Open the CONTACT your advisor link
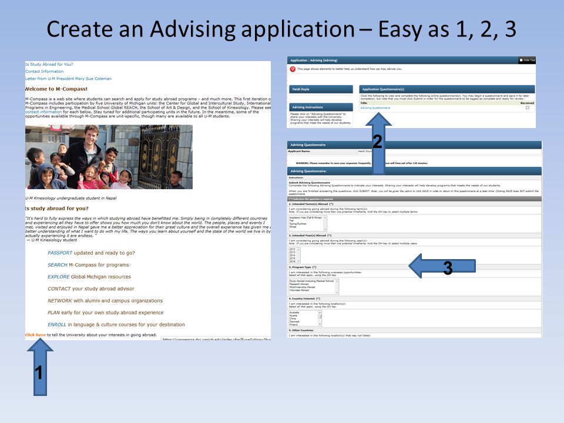The image size is (564, 423). coord(59,288)
